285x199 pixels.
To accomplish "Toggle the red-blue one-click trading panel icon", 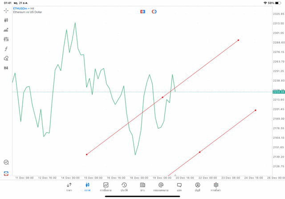I will 142,12.
